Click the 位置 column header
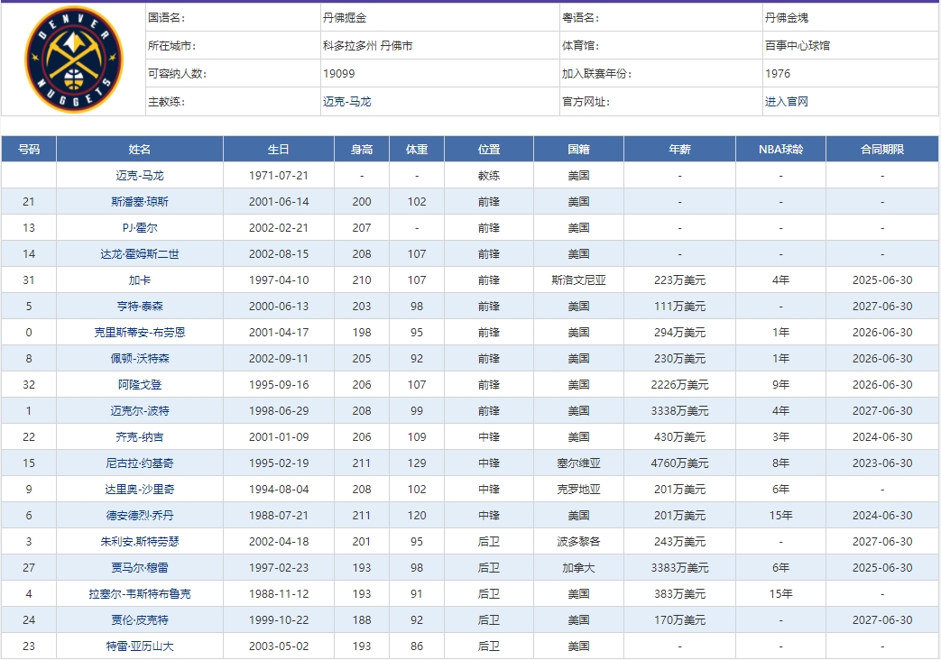941x660 pixels. (x=490, y=148)
